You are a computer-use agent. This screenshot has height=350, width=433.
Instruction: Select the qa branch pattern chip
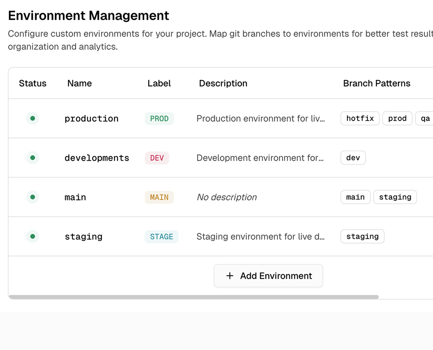tap(425, 118)
